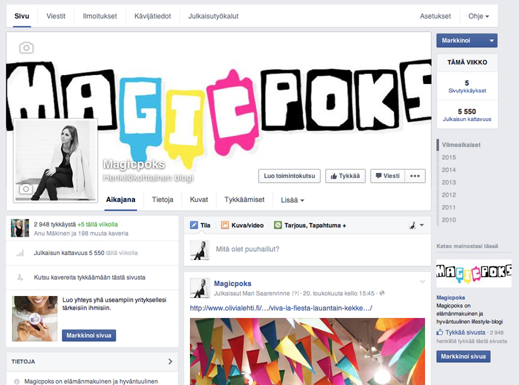The width and height of the screenshot is (519, 385).
Task: Open Asetukset settings
Action: (435, 16)
